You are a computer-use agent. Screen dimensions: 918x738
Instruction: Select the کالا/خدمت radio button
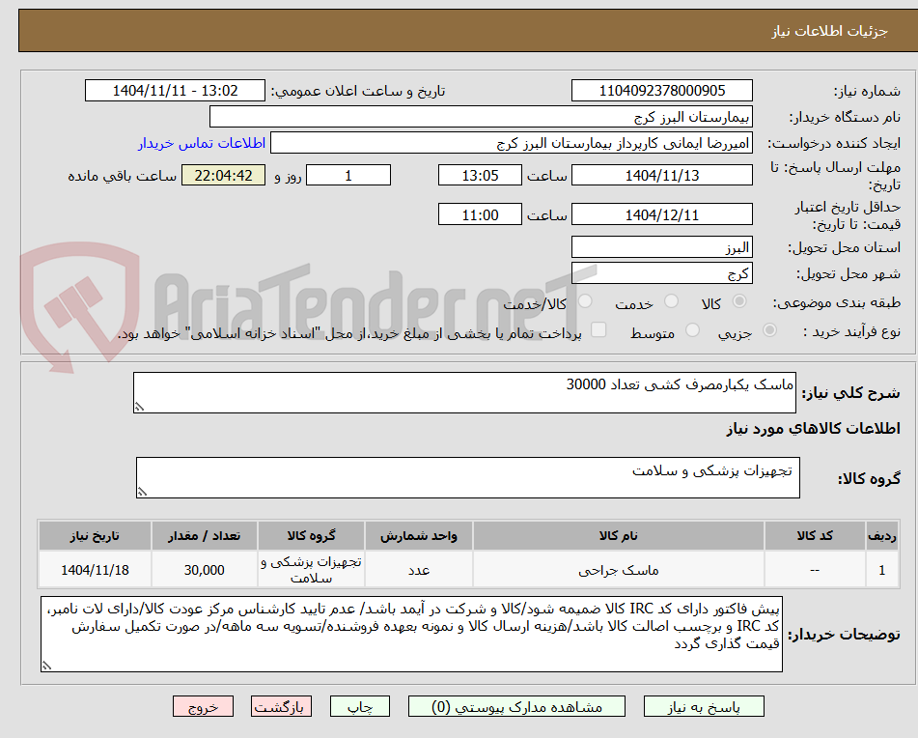[x=585, y=301]
